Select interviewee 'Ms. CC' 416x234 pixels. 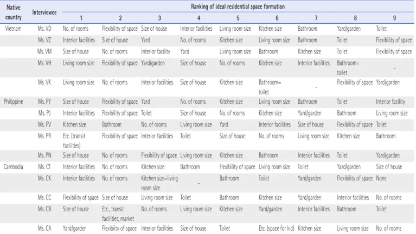point(44,197)
